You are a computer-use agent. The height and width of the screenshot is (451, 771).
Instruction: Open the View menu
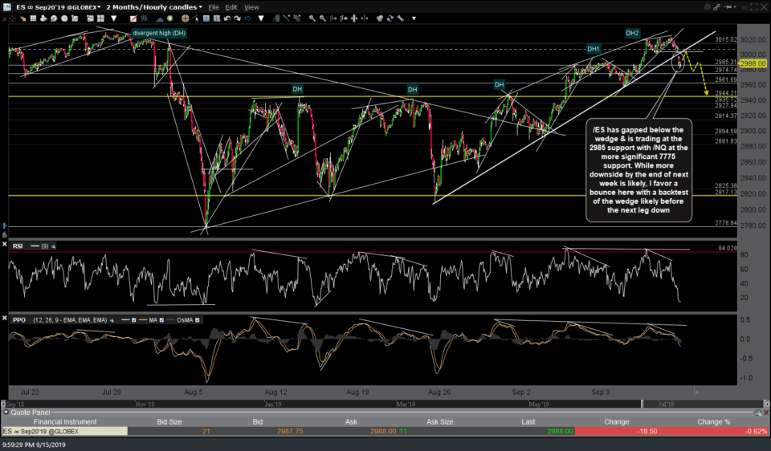pos(251,7)
